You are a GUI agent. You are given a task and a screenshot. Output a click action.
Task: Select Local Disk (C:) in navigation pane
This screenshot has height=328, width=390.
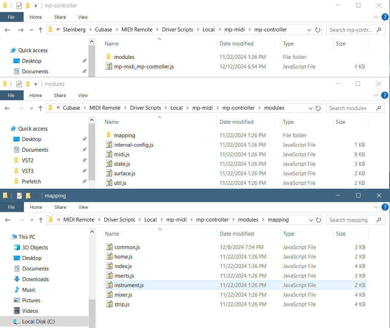click(x=38, y=322)
